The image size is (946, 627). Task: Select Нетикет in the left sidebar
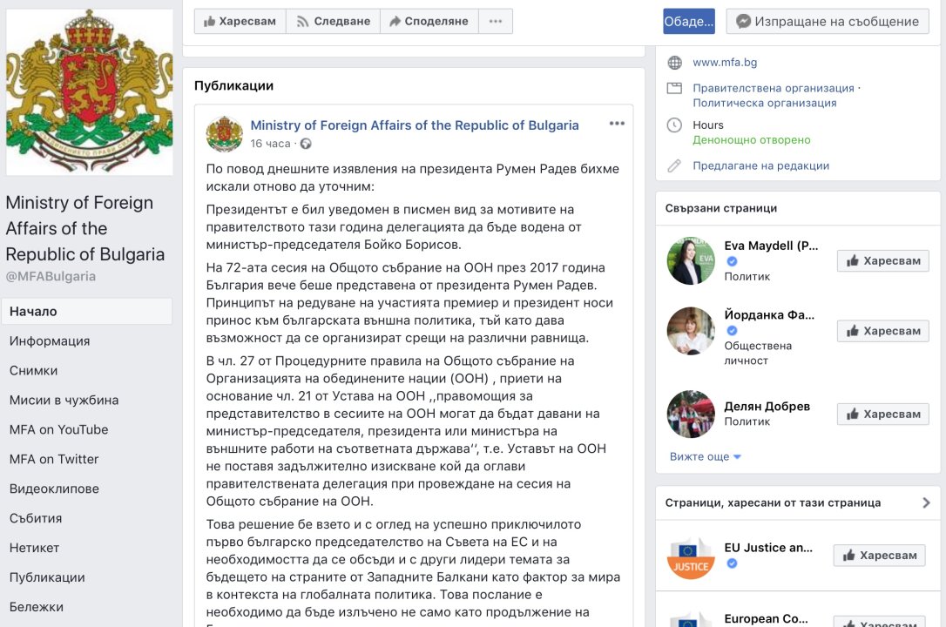click(x=34, y=548)
